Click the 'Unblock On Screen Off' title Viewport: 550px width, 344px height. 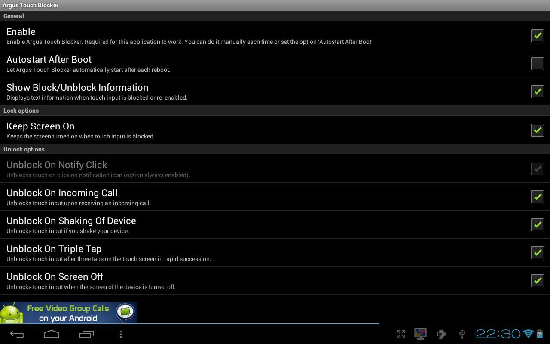click(55, 276)
